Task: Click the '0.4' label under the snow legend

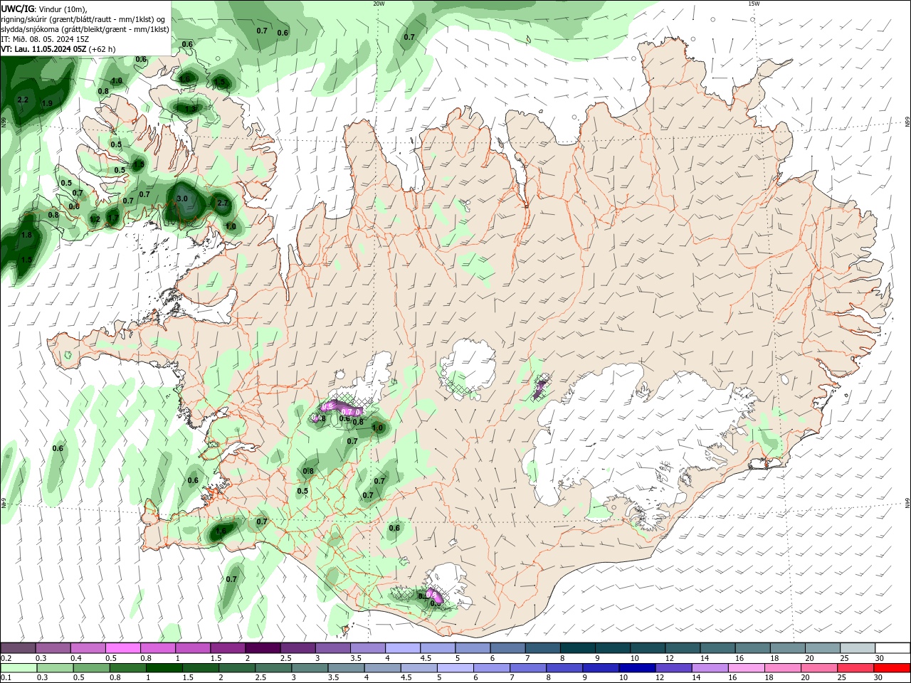Action: pos(76,658)
